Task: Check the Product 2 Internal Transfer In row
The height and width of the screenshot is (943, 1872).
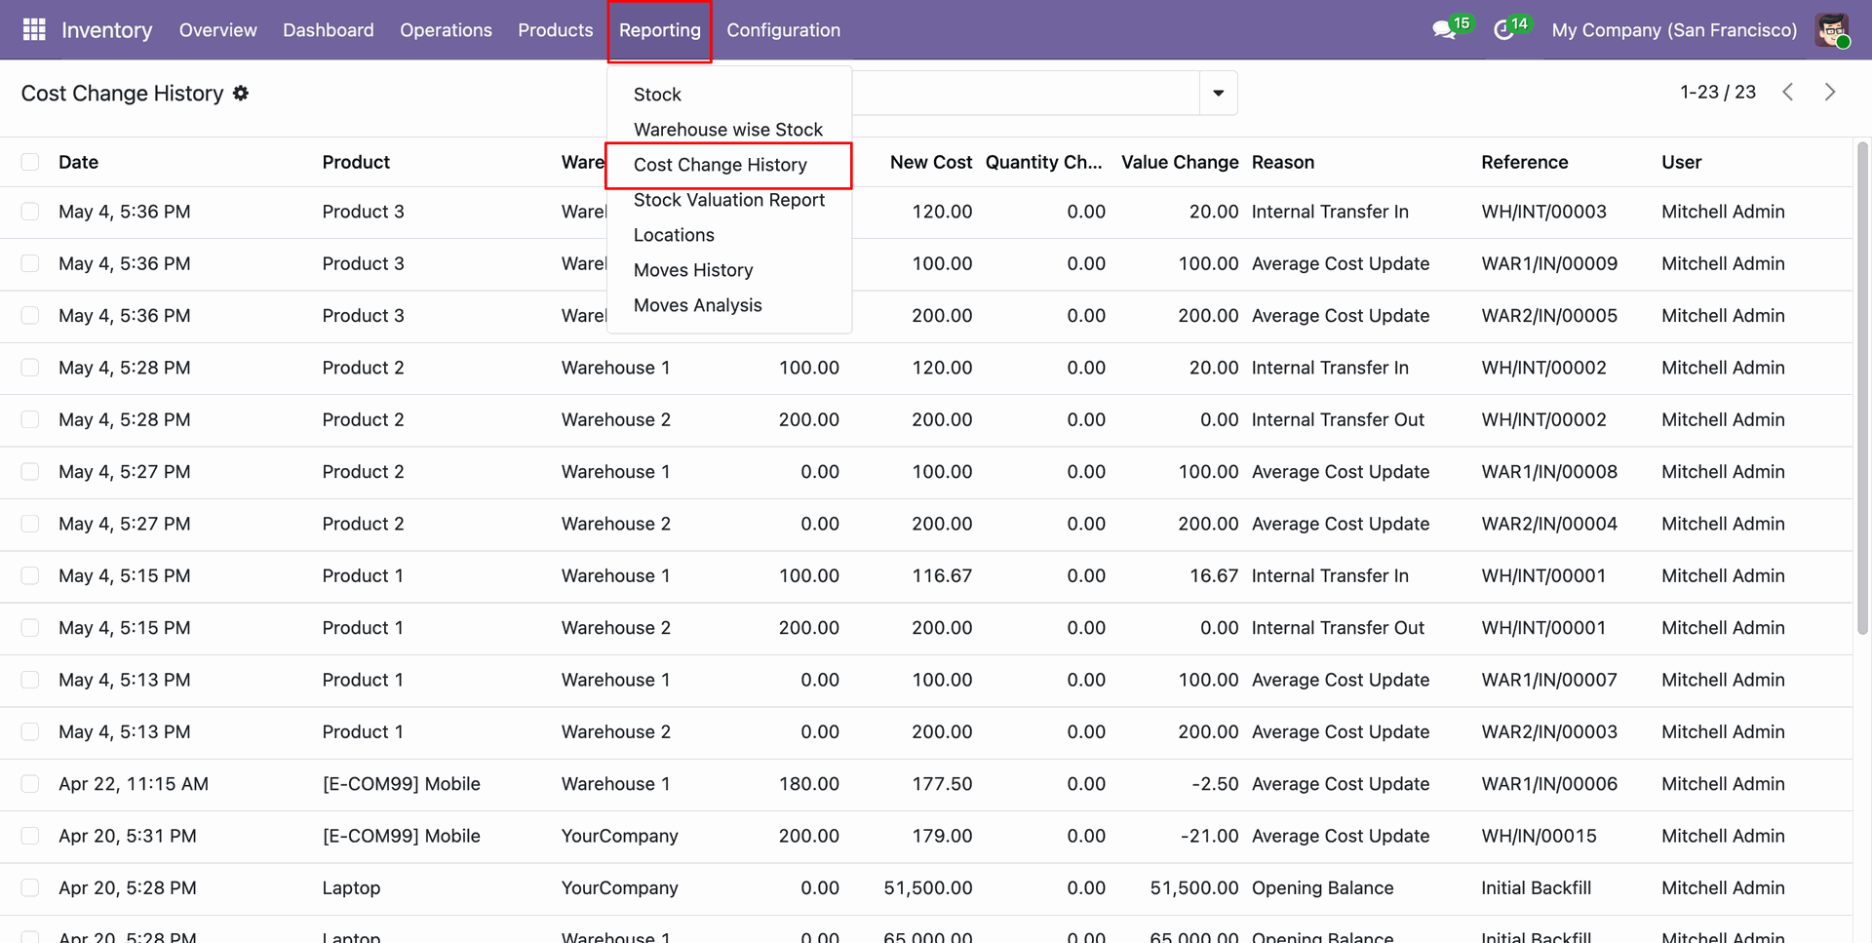Action: 30,368
